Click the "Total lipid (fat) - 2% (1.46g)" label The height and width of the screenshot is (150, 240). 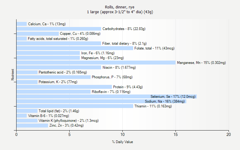coord(59,111)
